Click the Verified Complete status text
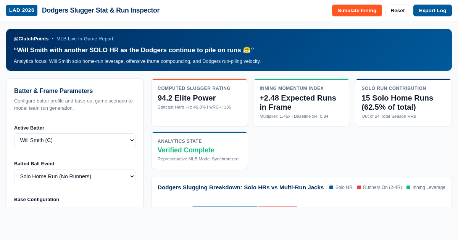 tap(186, 150)
